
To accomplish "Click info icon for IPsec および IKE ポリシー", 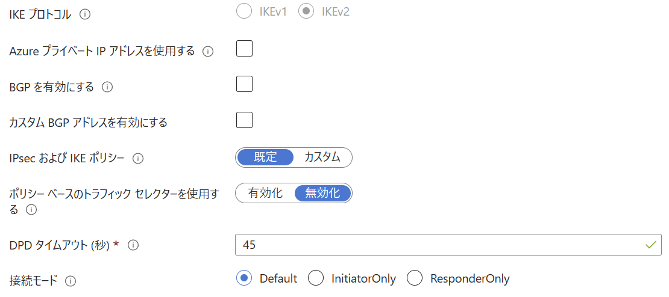I will tap(137, 159).
